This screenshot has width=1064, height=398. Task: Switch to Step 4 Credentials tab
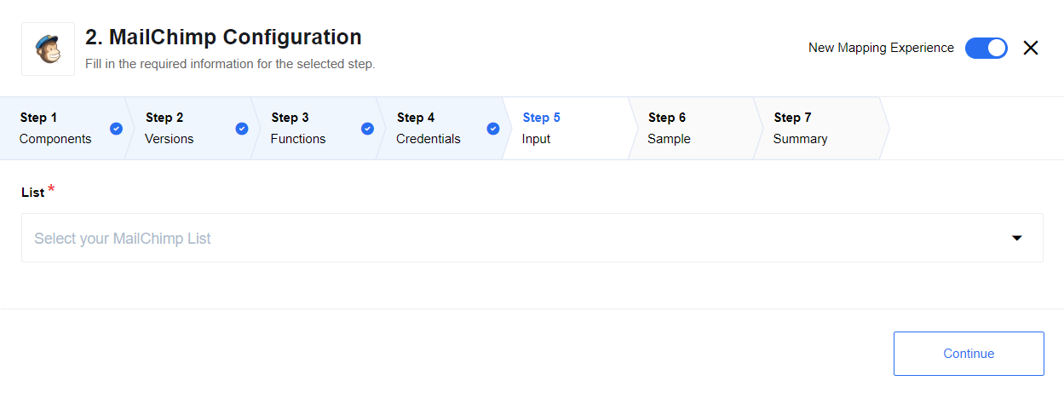[440, 128]
